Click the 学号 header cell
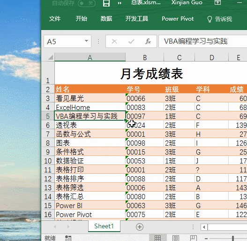 click(x=145, y=89)
